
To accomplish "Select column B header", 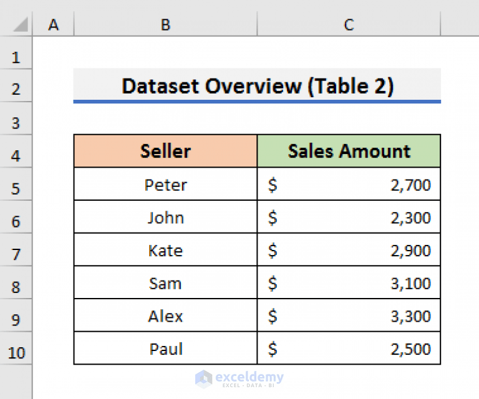I will [x=165, y=24].
